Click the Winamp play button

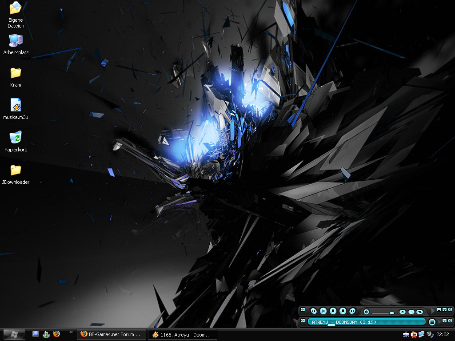point(323,311)
